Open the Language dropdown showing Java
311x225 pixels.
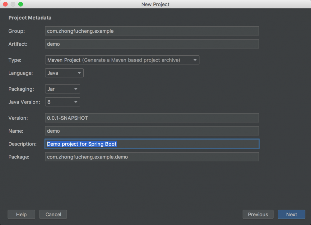(62, 73)
